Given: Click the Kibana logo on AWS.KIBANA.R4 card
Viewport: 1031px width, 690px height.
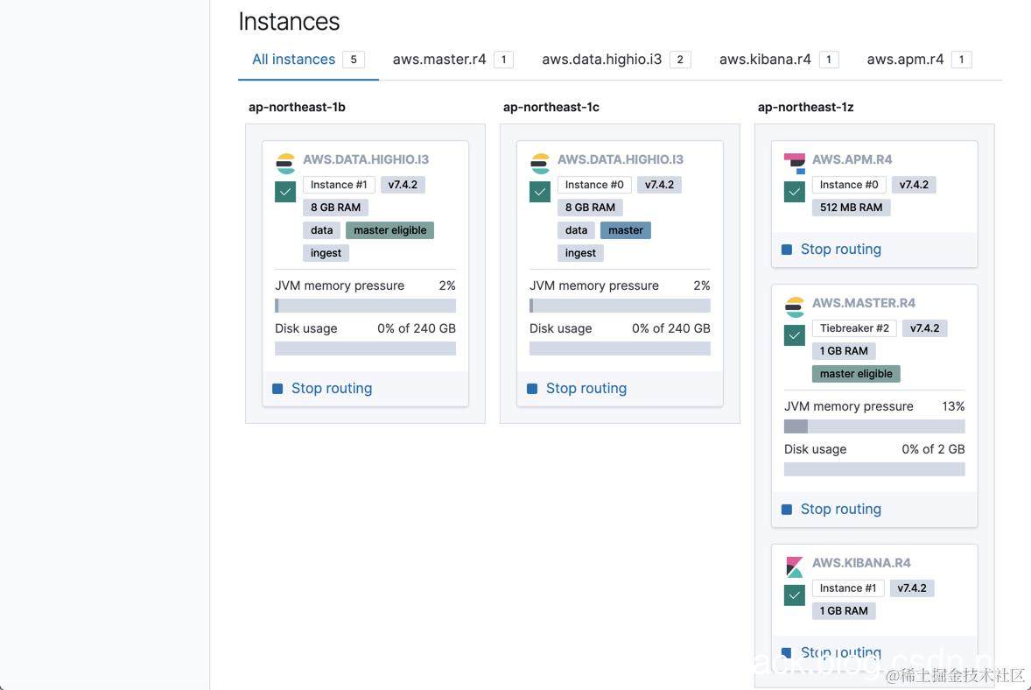Looking at the screenshot, I should click(795, 567).
